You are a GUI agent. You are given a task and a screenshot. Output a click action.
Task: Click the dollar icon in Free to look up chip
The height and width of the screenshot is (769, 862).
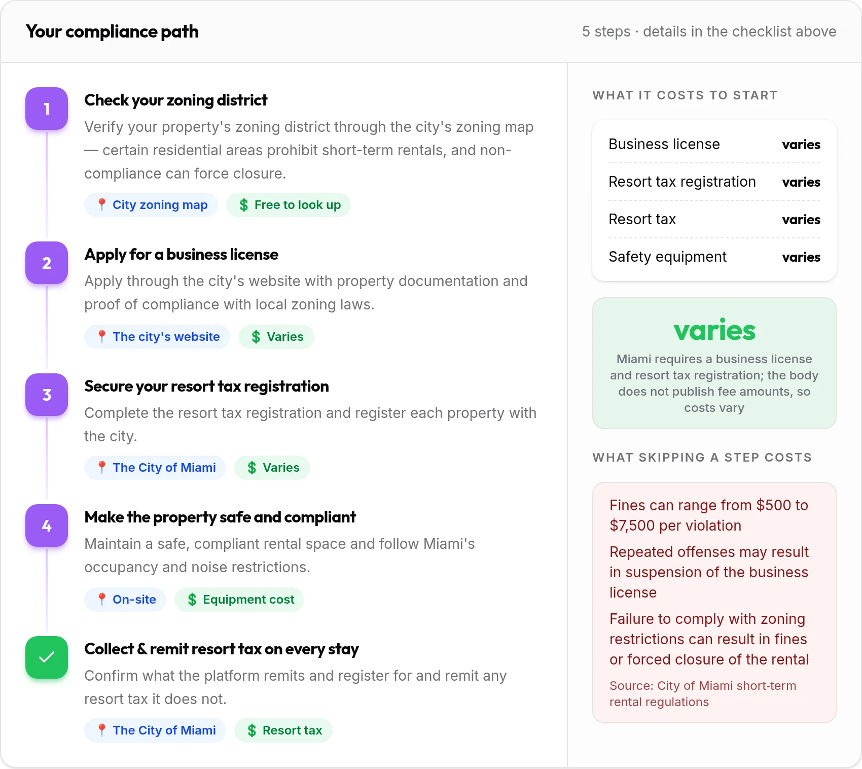click(243, 205)
